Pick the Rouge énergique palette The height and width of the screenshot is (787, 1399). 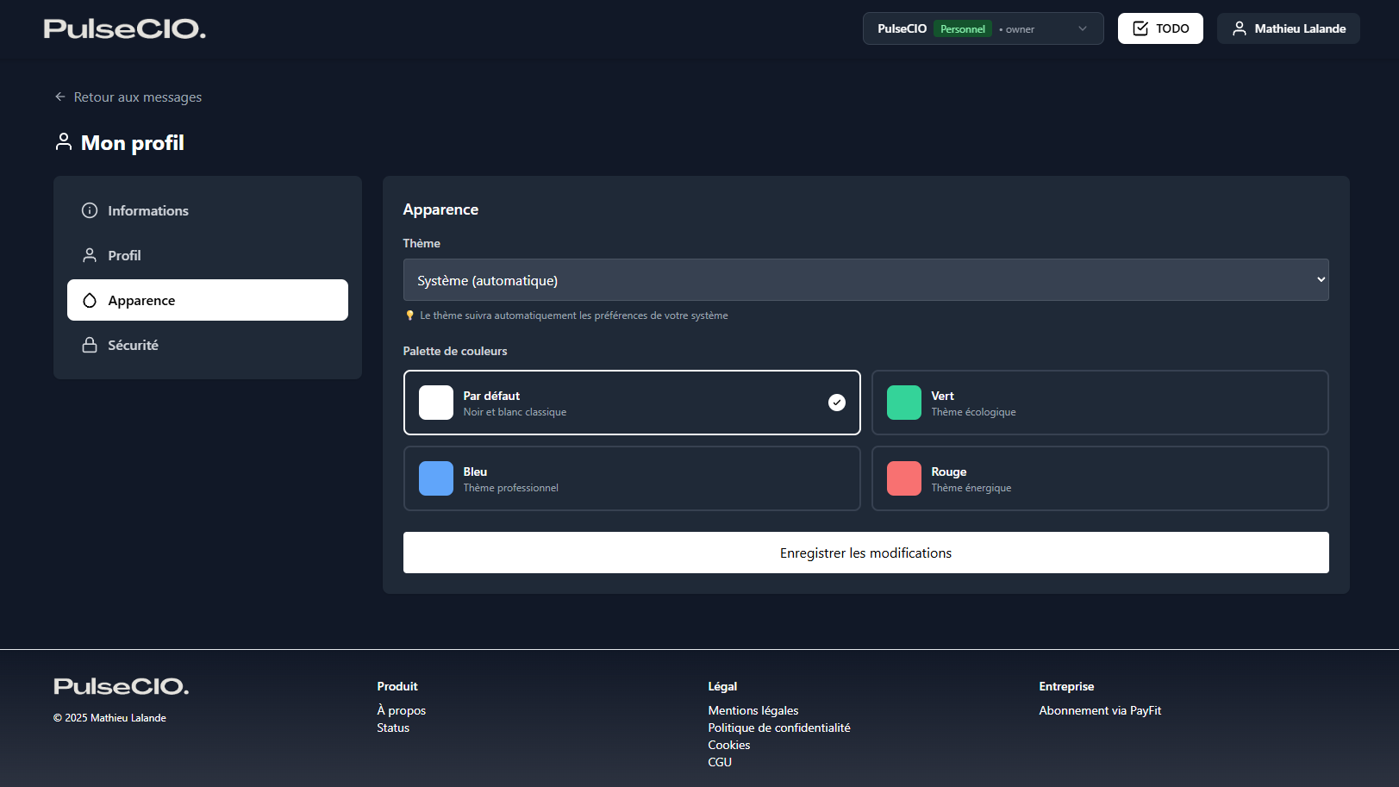point(1099,478)
